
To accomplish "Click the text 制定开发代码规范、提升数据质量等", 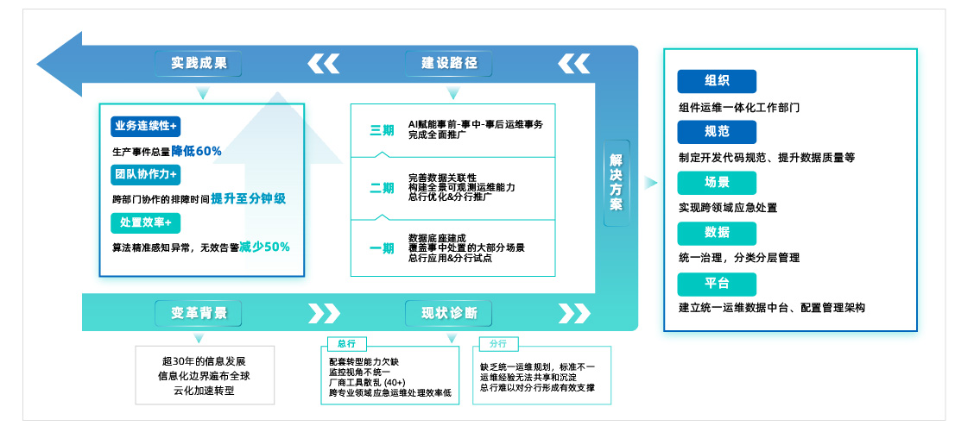I will point(768,158).
